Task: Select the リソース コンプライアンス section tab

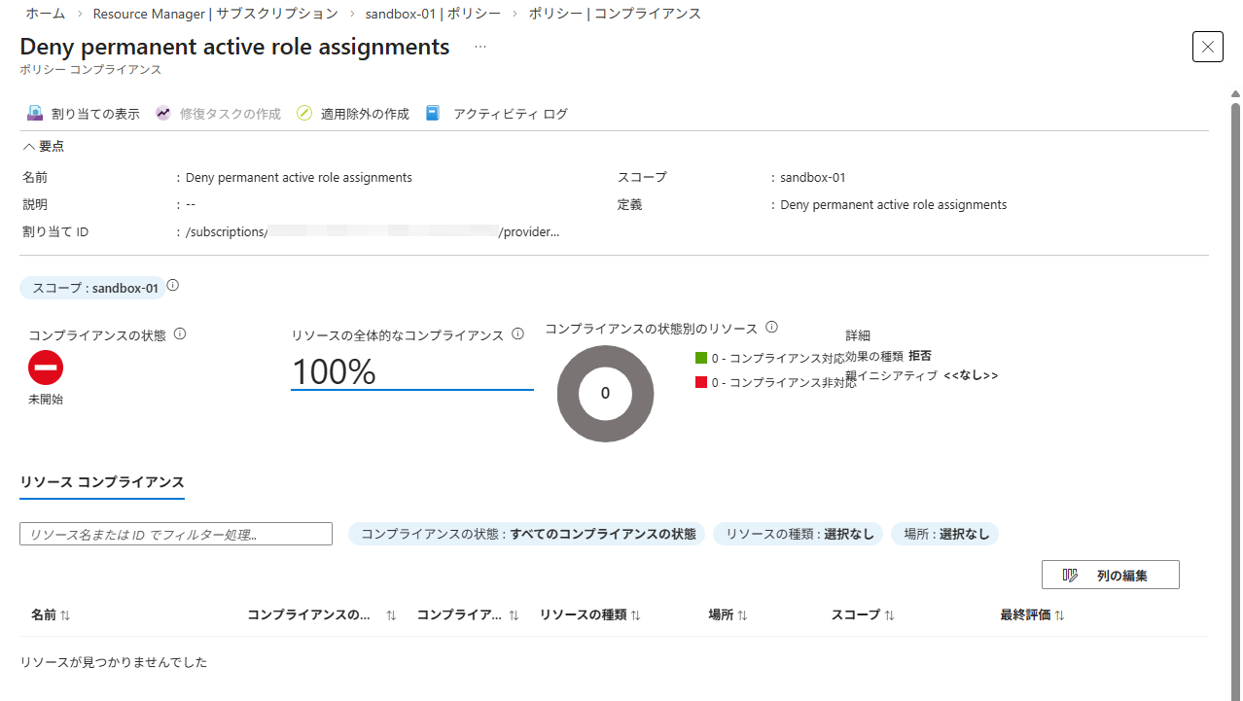Action: coord(101,482)
